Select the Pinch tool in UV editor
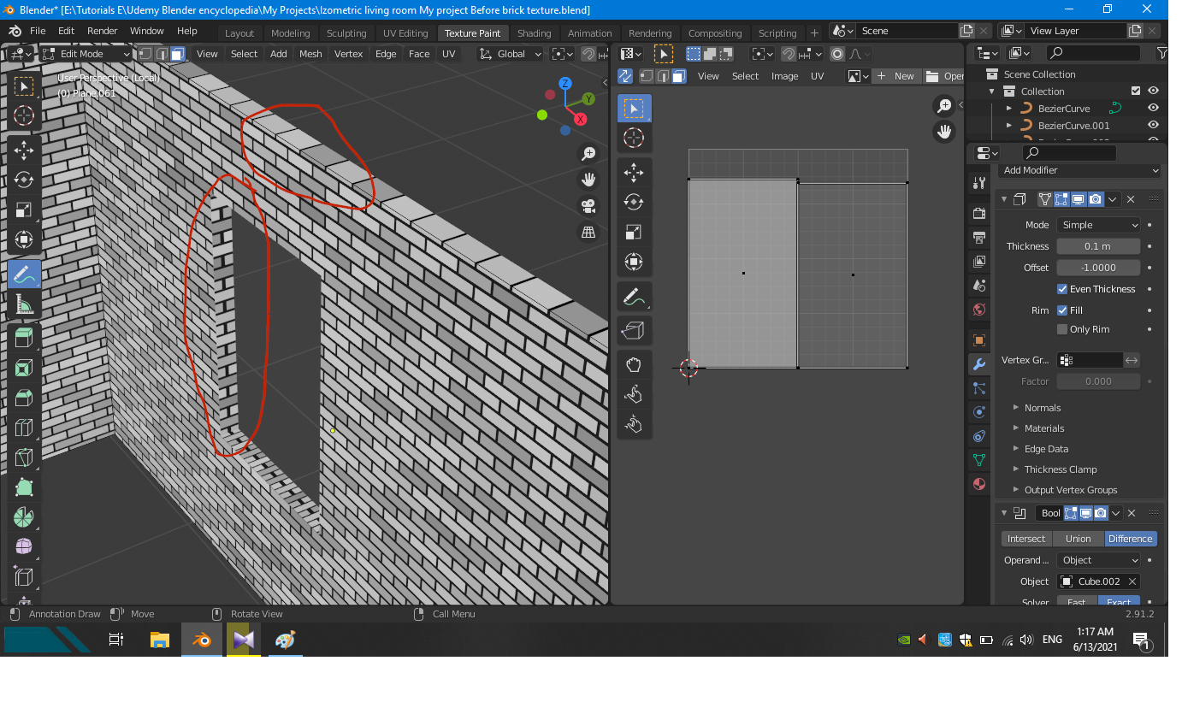1182x714 pixels. [634, 424]
